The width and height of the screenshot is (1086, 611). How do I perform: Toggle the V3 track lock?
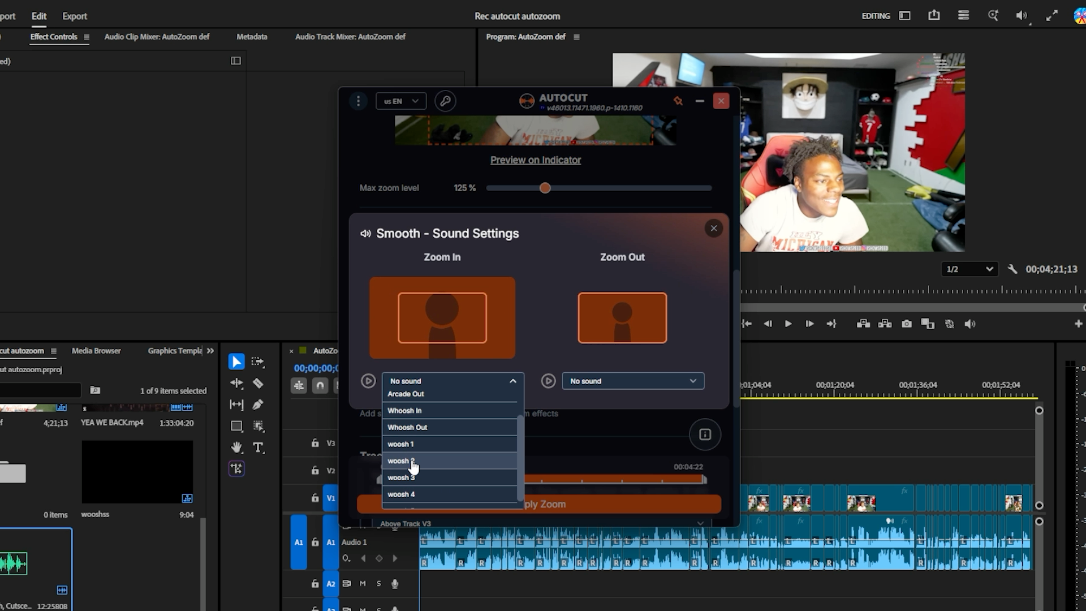coord(315,443)
